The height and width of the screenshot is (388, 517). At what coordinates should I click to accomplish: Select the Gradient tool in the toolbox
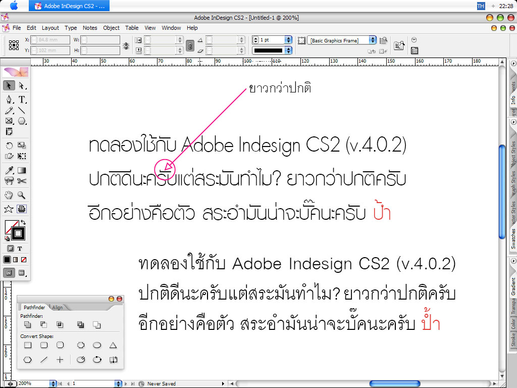point(22,170)
